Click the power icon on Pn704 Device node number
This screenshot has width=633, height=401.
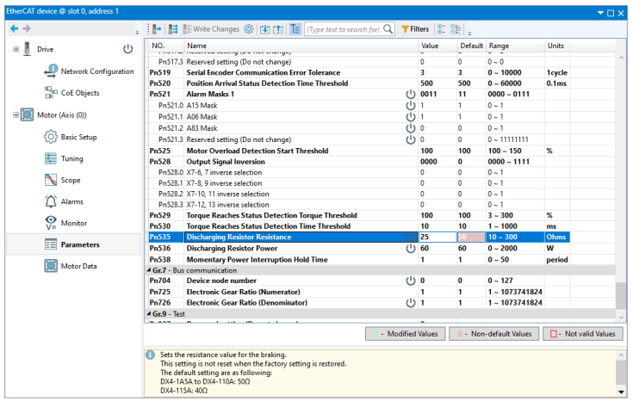pos(411,281)
